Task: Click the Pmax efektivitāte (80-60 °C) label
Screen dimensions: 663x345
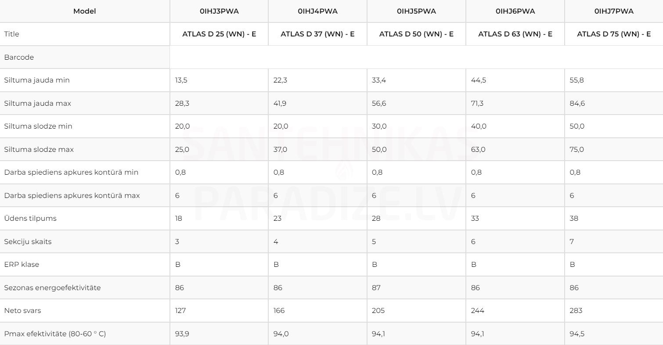Action: 55,334
